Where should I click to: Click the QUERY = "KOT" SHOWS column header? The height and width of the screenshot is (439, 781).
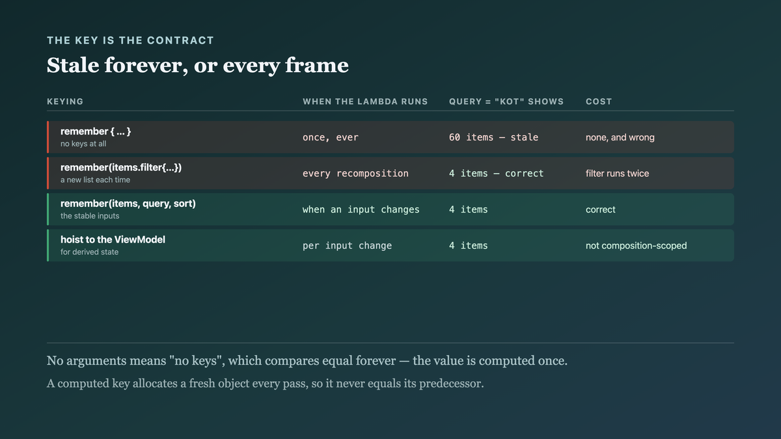506,101
